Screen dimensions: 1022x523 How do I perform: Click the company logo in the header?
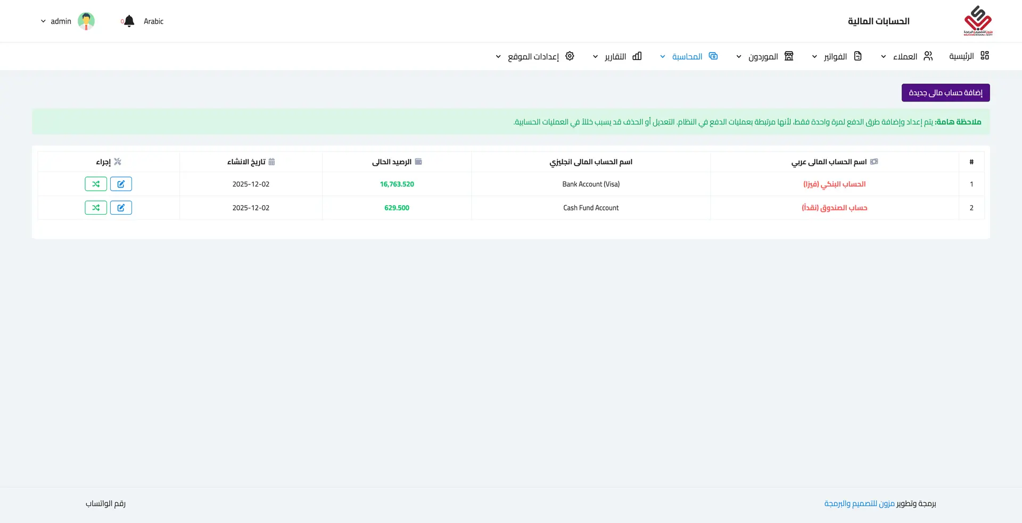pos(978,21)
